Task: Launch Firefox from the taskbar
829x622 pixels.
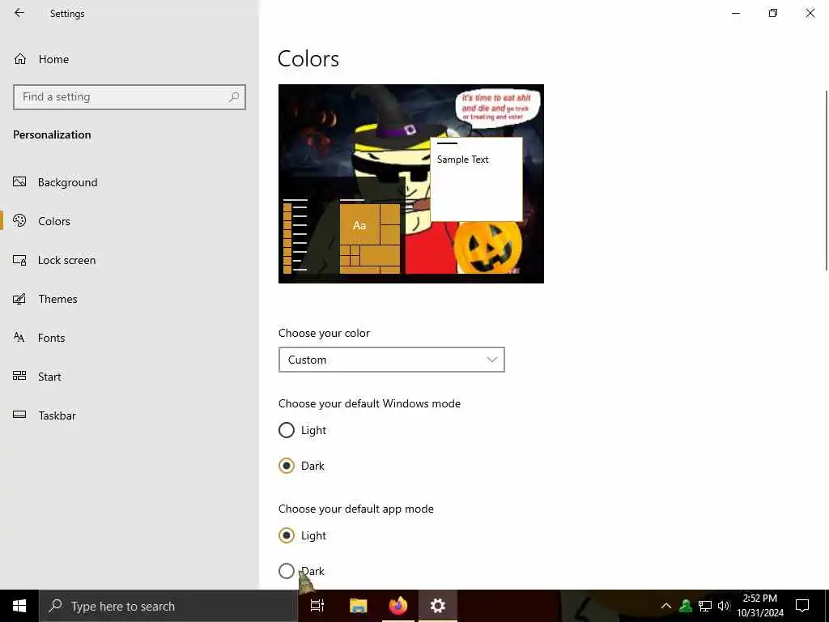Action: click(398, 606)
